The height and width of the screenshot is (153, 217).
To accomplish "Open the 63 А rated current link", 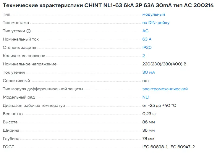I will 147,39.
